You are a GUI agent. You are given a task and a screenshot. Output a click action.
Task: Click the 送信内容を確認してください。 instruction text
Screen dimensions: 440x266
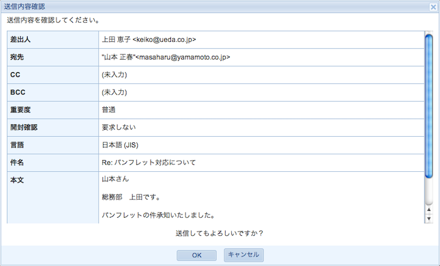(x=53, y=21)
